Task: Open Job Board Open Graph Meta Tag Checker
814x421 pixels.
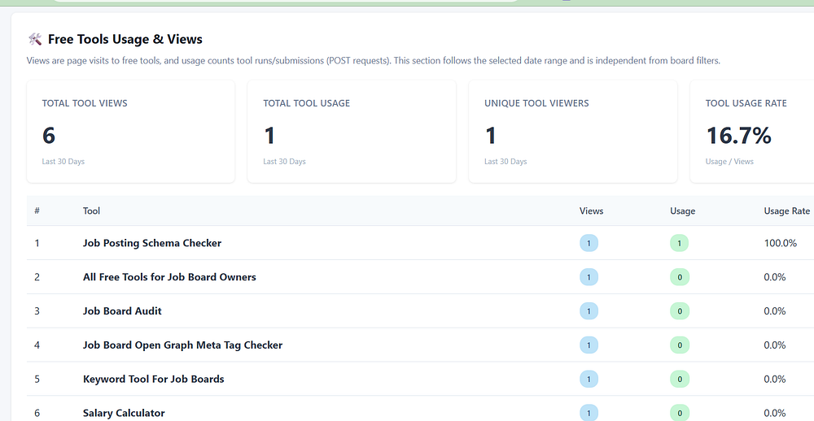Action: click(x=182, y=345)
